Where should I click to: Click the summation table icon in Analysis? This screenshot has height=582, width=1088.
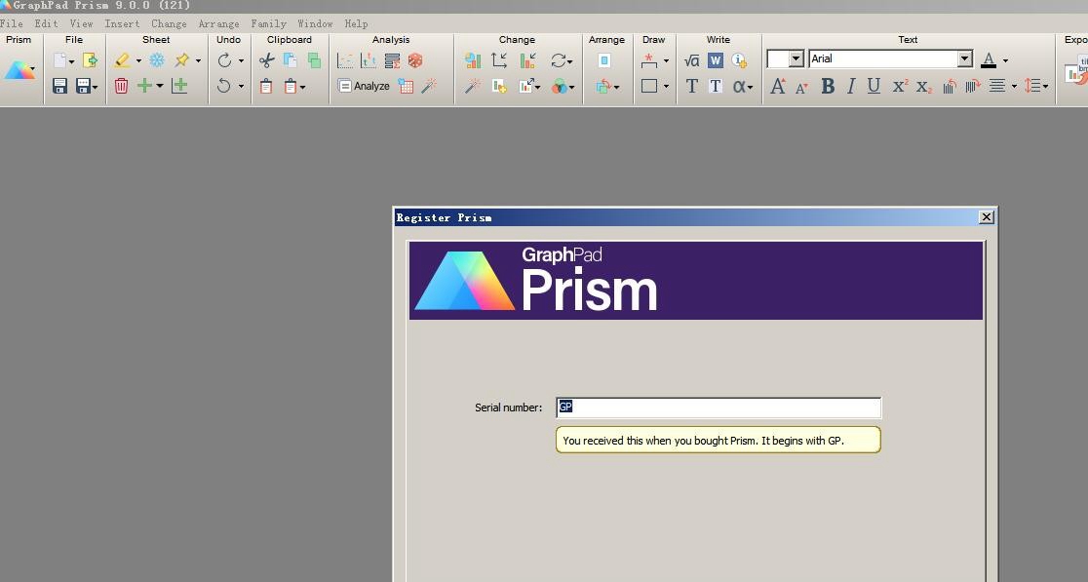(392, 60)
